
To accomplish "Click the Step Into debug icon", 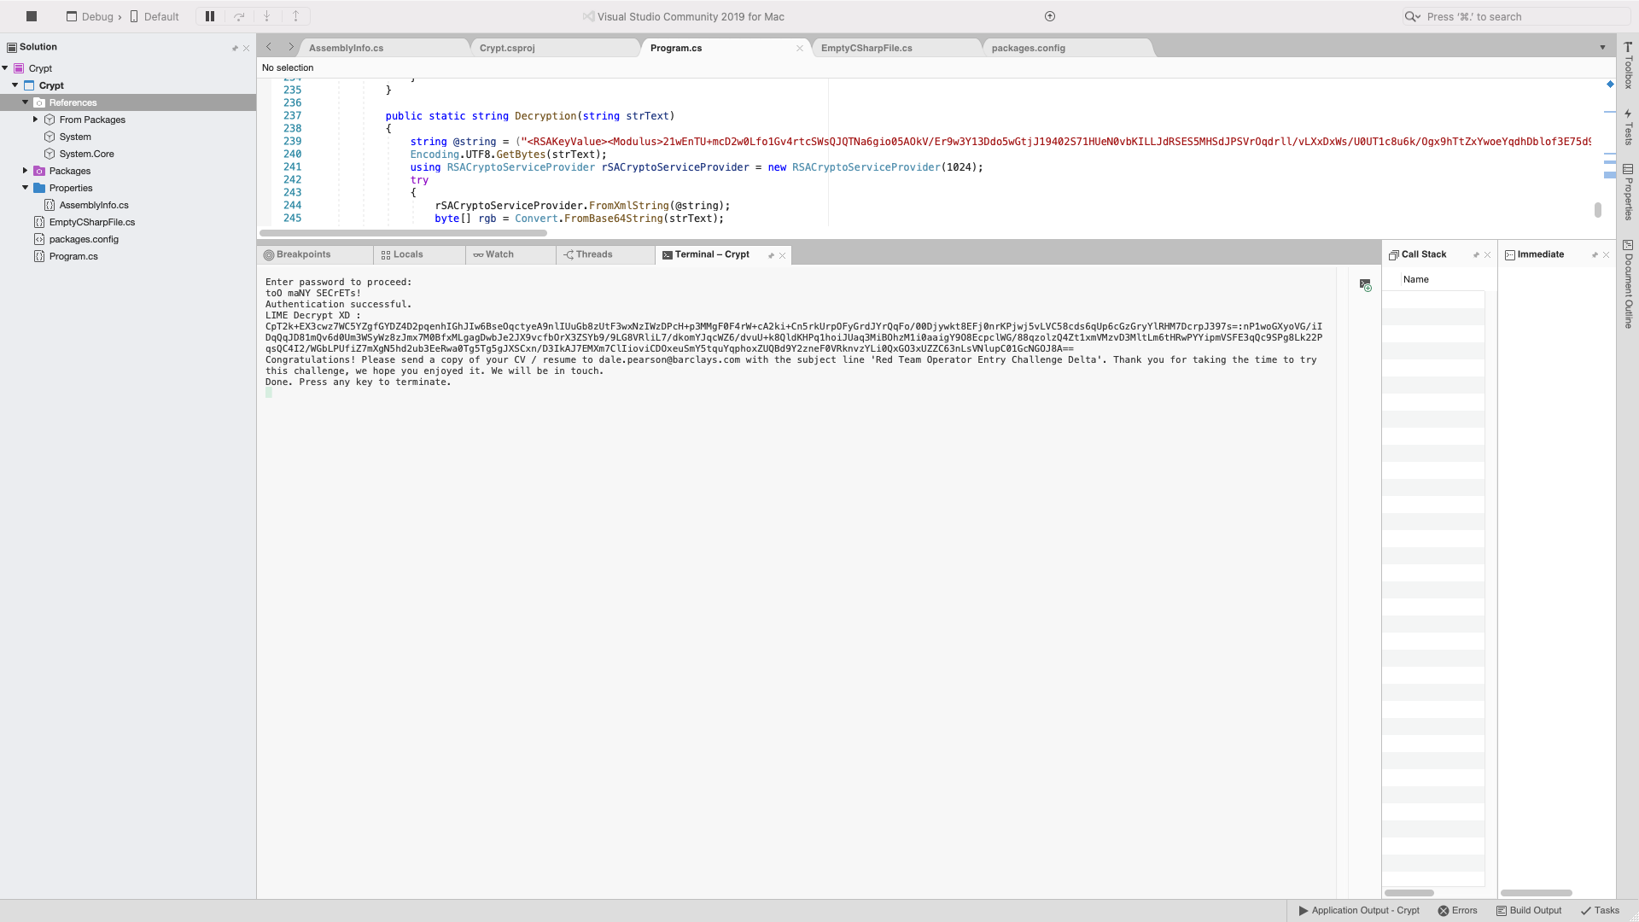I will pos(267,16).
